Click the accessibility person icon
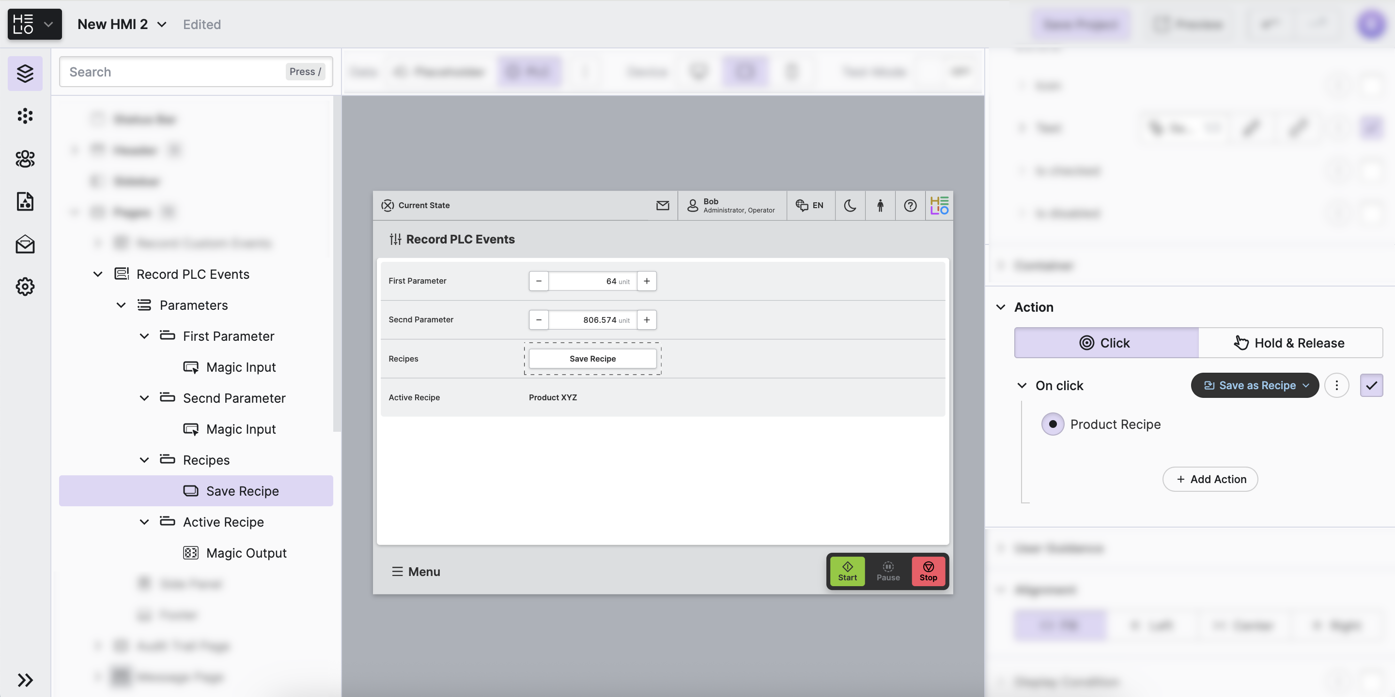Image resolution: width=1395 pixels, height=697 pixels. (x=880, y=205)
